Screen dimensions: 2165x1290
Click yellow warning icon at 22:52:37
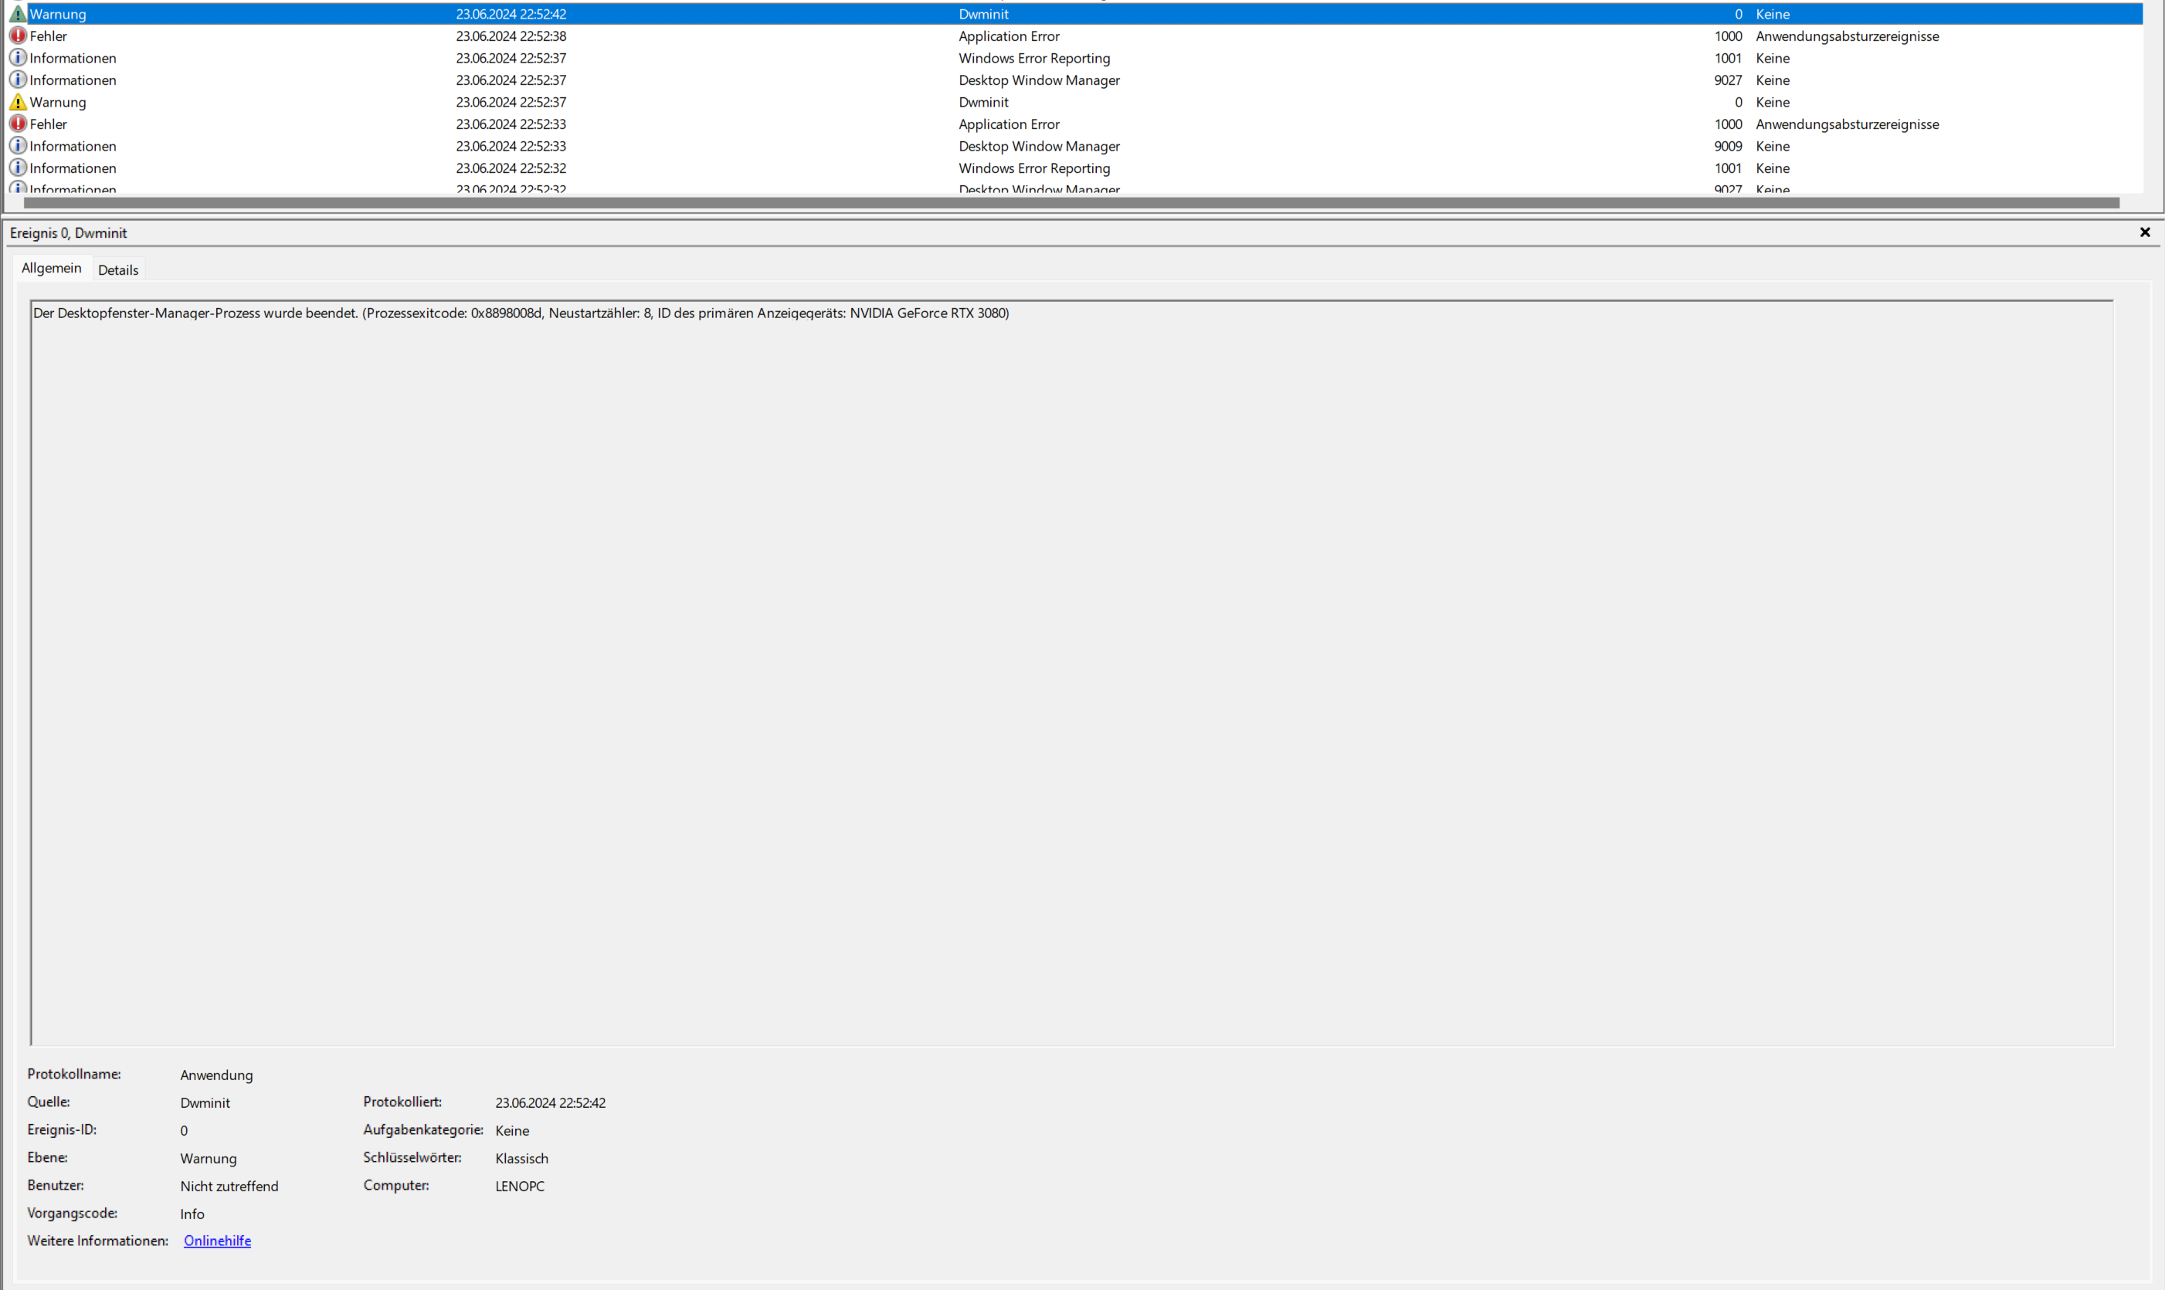click(x=18, y=102)
